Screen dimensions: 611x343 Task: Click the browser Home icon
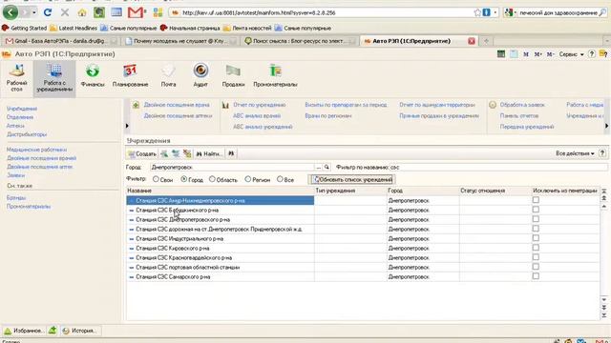tap(82, 12)
